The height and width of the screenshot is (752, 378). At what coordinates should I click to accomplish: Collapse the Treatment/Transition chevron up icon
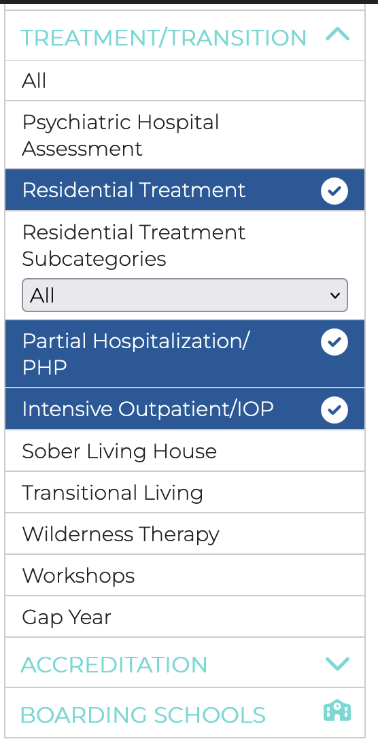(x=338, y=35)
